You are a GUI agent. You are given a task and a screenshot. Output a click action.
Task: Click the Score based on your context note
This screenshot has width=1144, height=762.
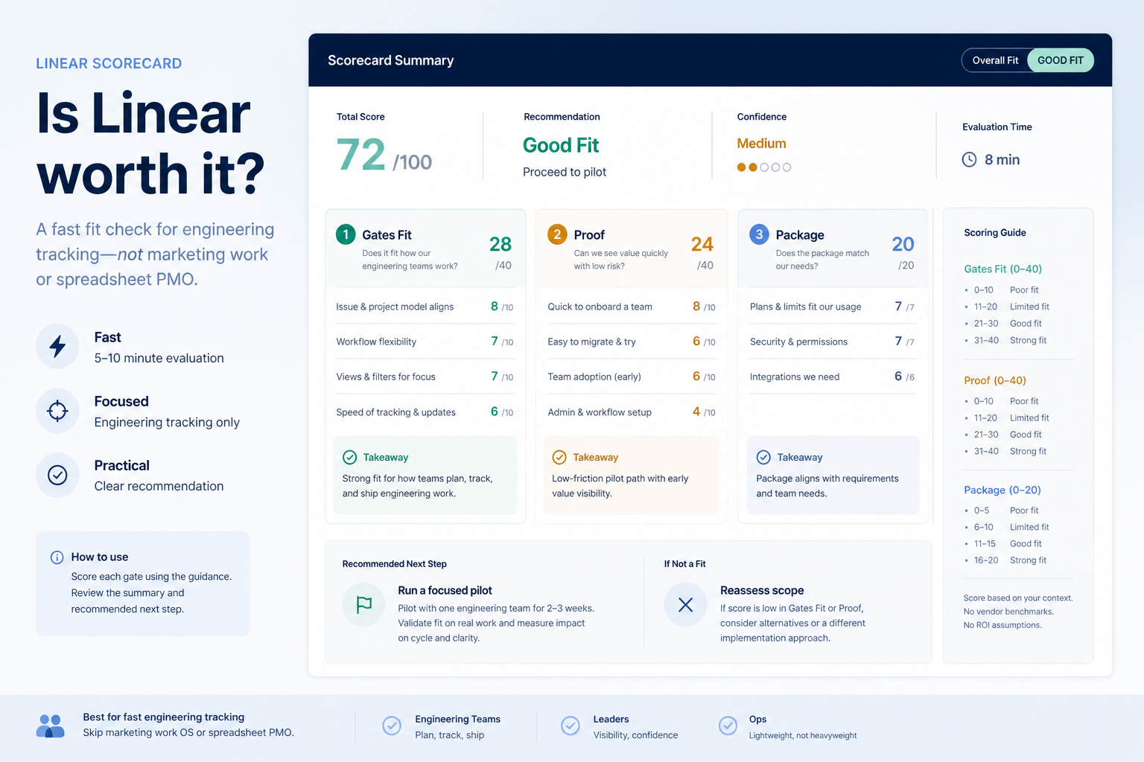pos(1018,598)
